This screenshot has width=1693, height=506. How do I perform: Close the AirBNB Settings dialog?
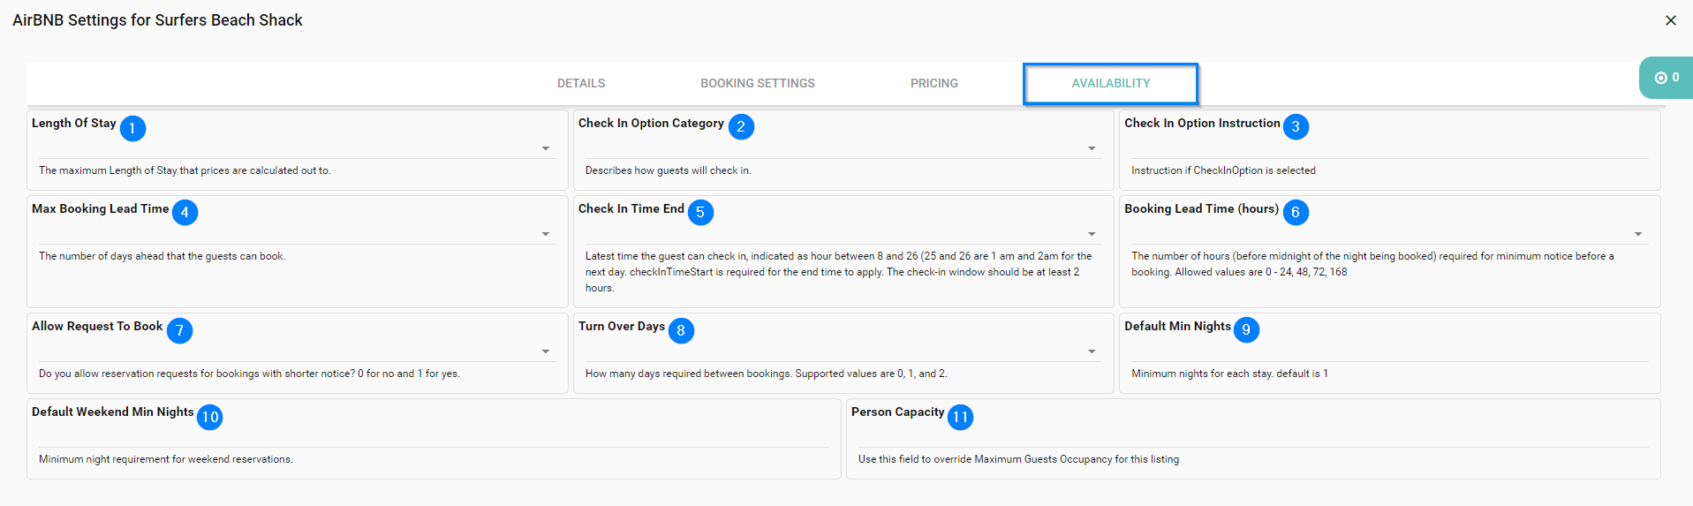pyautogui.click(x=1670, y=20)
